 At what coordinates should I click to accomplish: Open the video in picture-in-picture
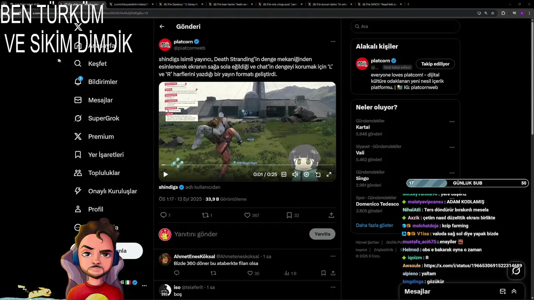(x=317, y=175)
